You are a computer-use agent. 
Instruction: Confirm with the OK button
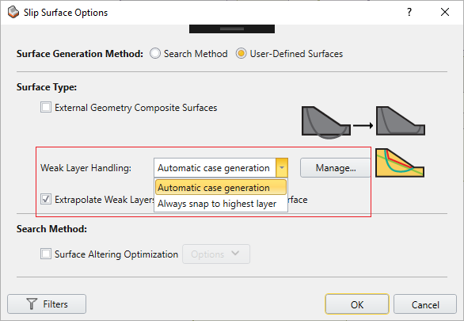click(357, 304)
